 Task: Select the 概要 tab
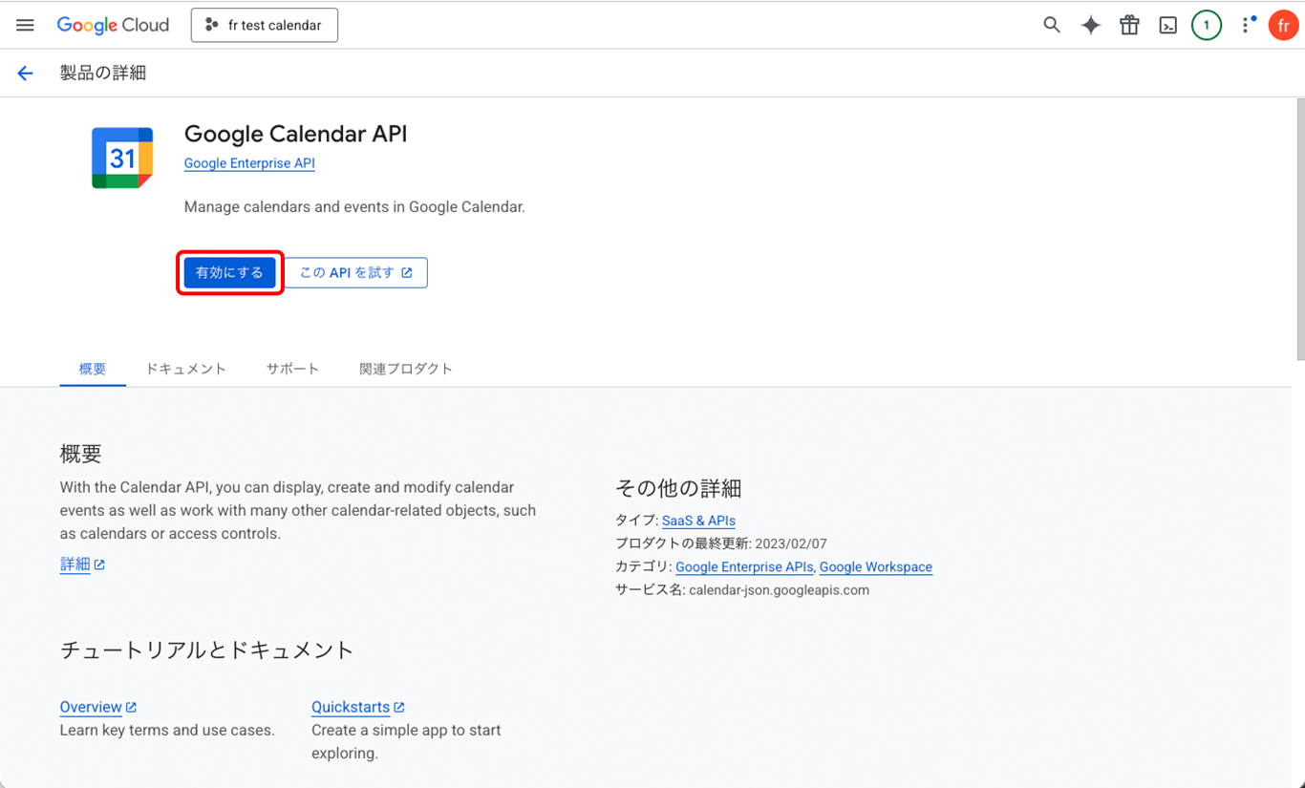[93, 369]
